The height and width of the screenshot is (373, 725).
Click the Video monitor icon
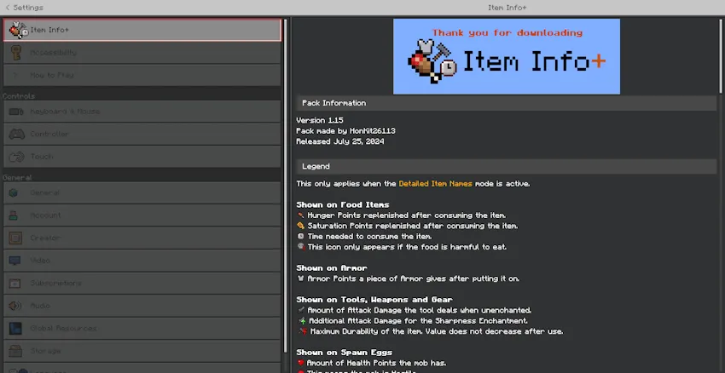[14, 261]
